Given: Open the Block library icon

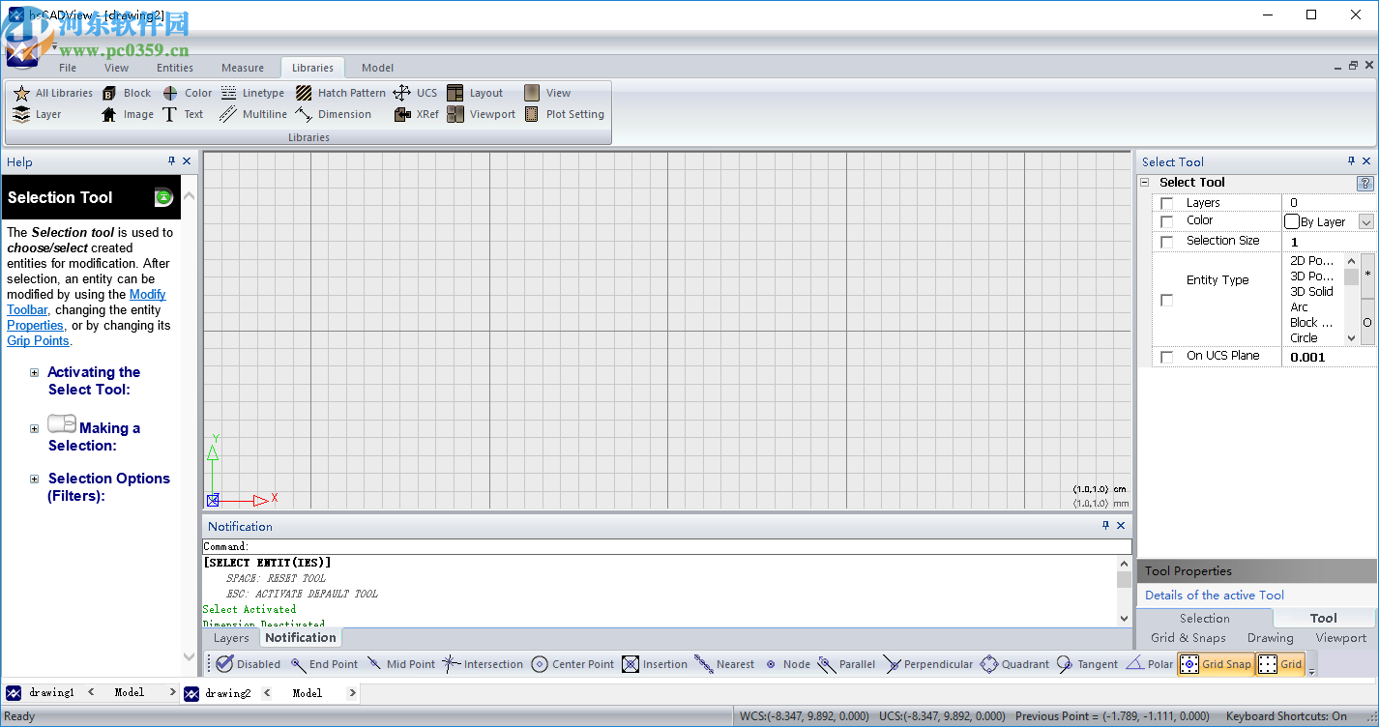Looking at the screenshot, I should pyautogui.click(x=109, y=93).
